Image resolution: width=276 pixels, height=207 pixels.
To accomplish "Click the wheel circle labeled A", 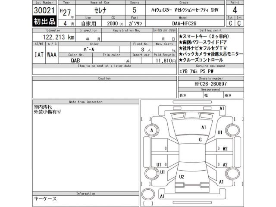I will pyautogui.click(x=152, y=130).
